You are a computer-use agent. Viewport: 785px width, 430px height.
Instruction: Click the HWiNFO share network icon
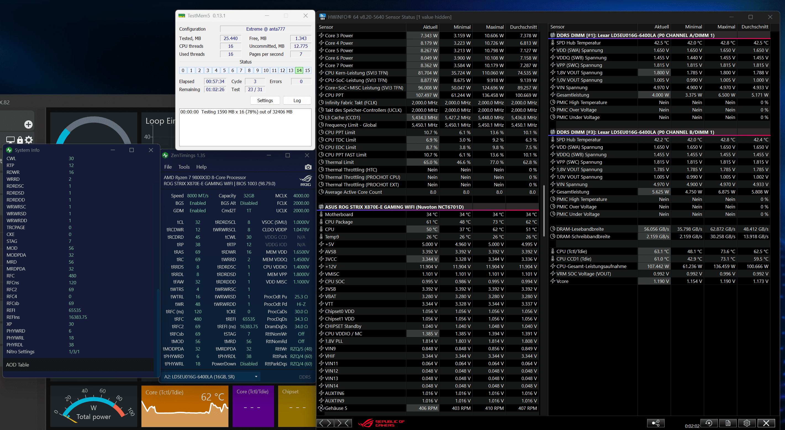click(655, 423)
